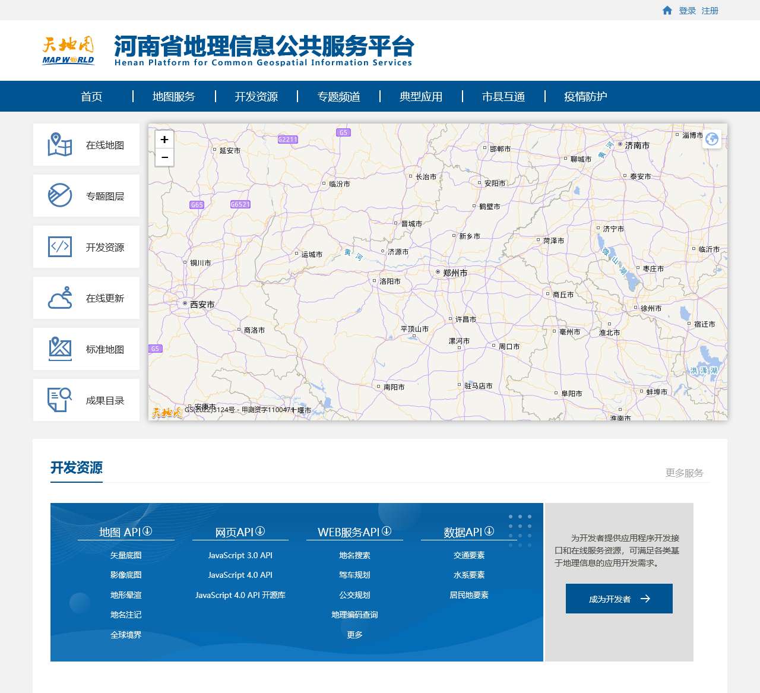760x693 pixels.
Task: Click the 在线更新 cloud icon
Action: 60,298
